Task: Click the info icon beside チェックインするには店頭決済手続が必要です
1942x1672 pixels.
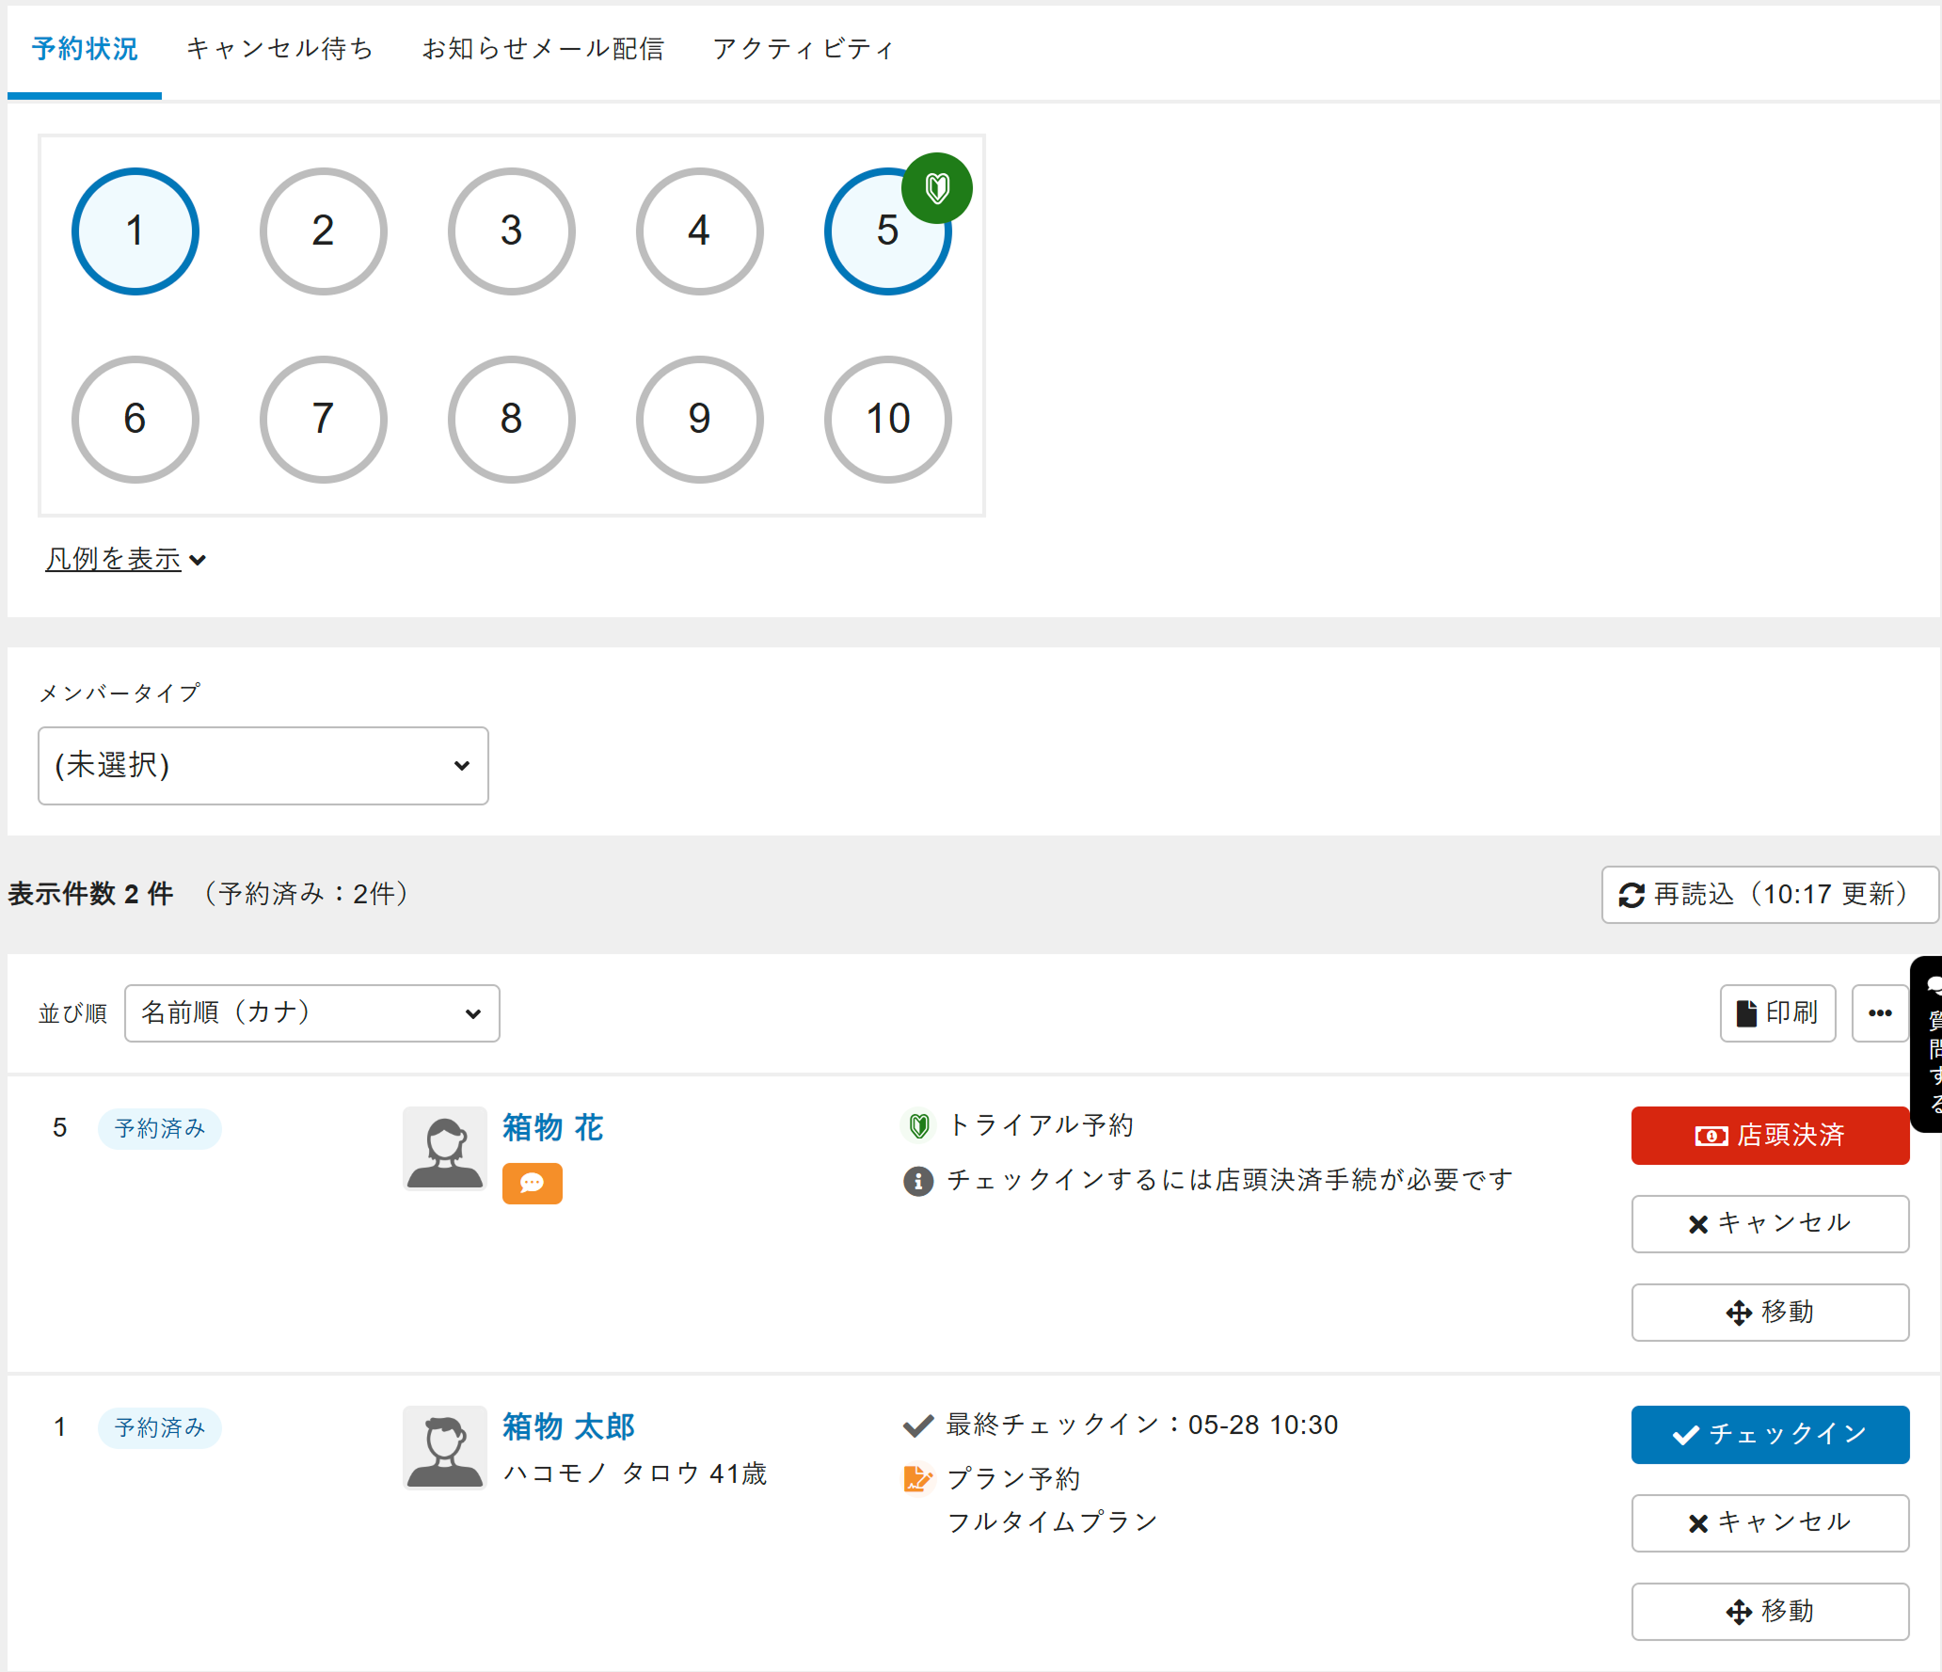Action: (918, 1180)
